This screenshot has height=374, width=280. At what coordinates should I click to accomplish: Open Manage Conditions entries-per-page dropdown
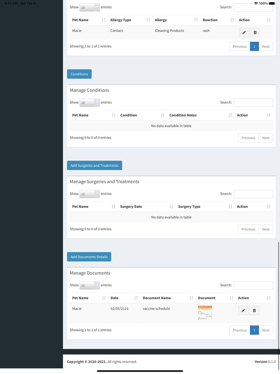(90, 103)
